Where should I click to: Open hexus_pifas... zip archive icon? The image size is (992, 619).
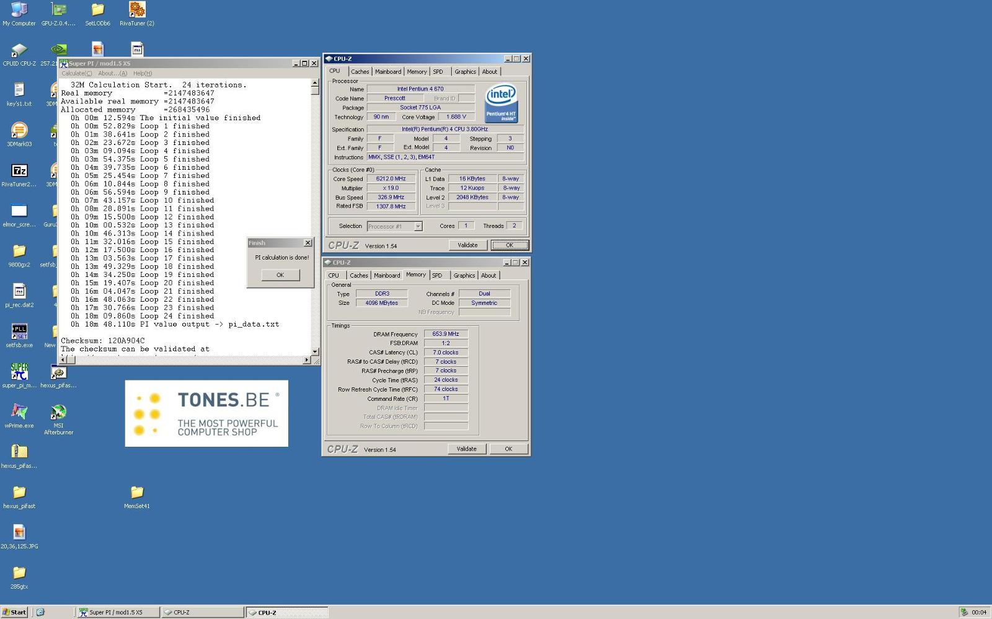[19, 457]
